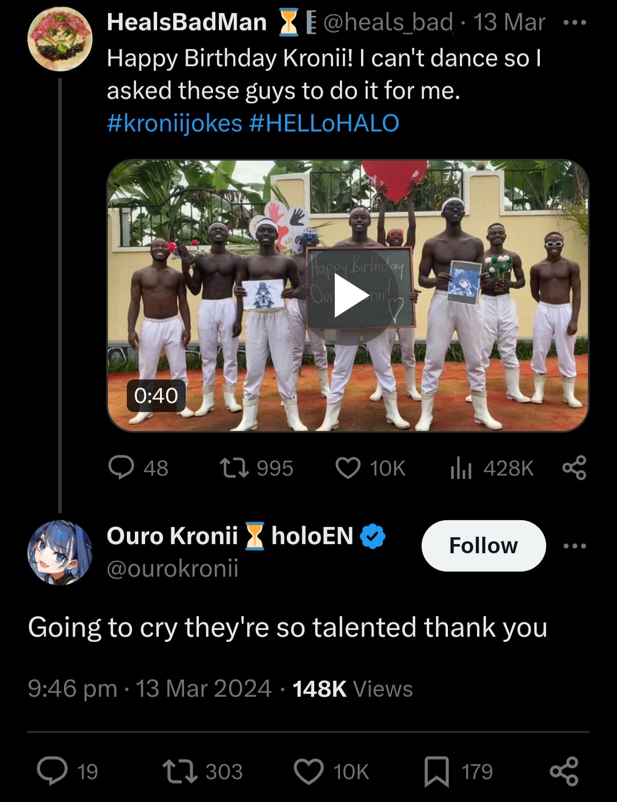This screenshot has height=802, width=617.
Task: Open Ouro Kronii's profile avatar
Action: (60, 552)
